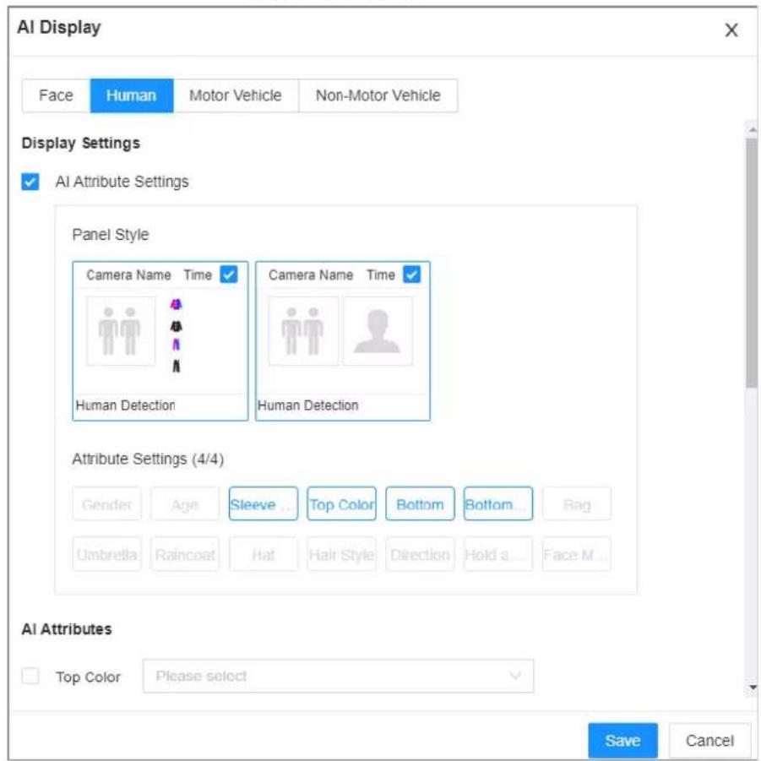761x761 pixels.
Task: Select the Human tab
Action: click(132, 95)
